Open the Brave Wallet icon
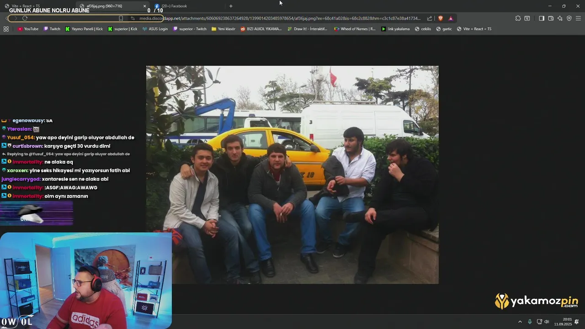 click(551, 18)
